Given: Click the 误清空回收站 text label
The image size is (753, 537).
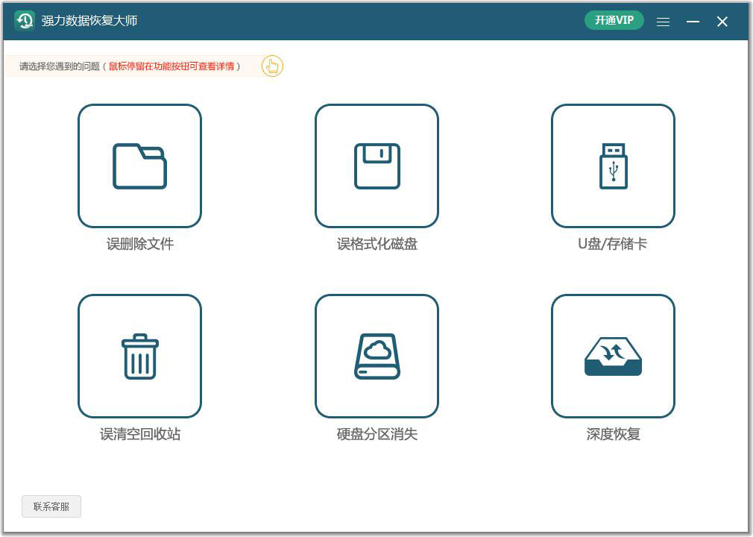Looking at the screenshot, I should (x=139, y=434).
